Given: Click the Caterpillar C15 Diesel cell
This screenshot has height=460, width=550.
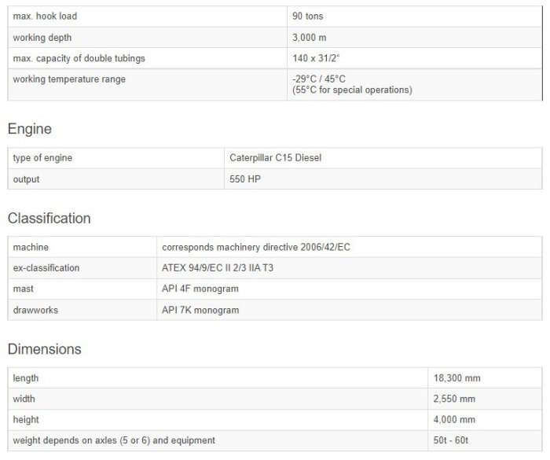Looking at the screenshot, I should click(274, 158).
